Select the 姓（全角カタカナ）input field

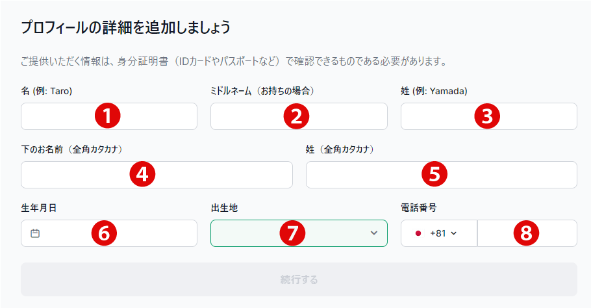pyautogui.click(x=442, y=175)
